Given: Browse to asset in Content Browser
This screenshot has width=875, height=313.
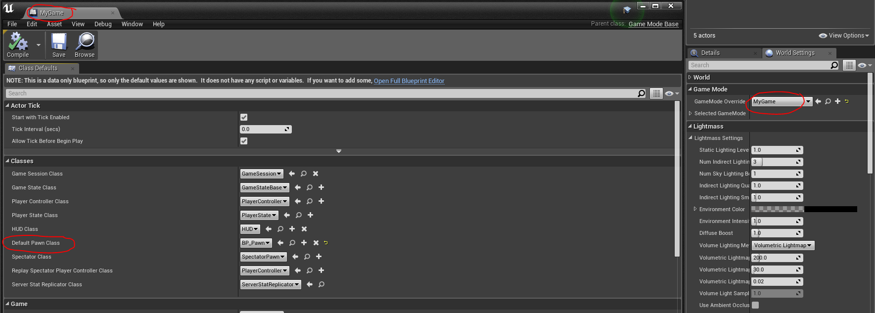Looking at the screenshot, I should (85, 45).
